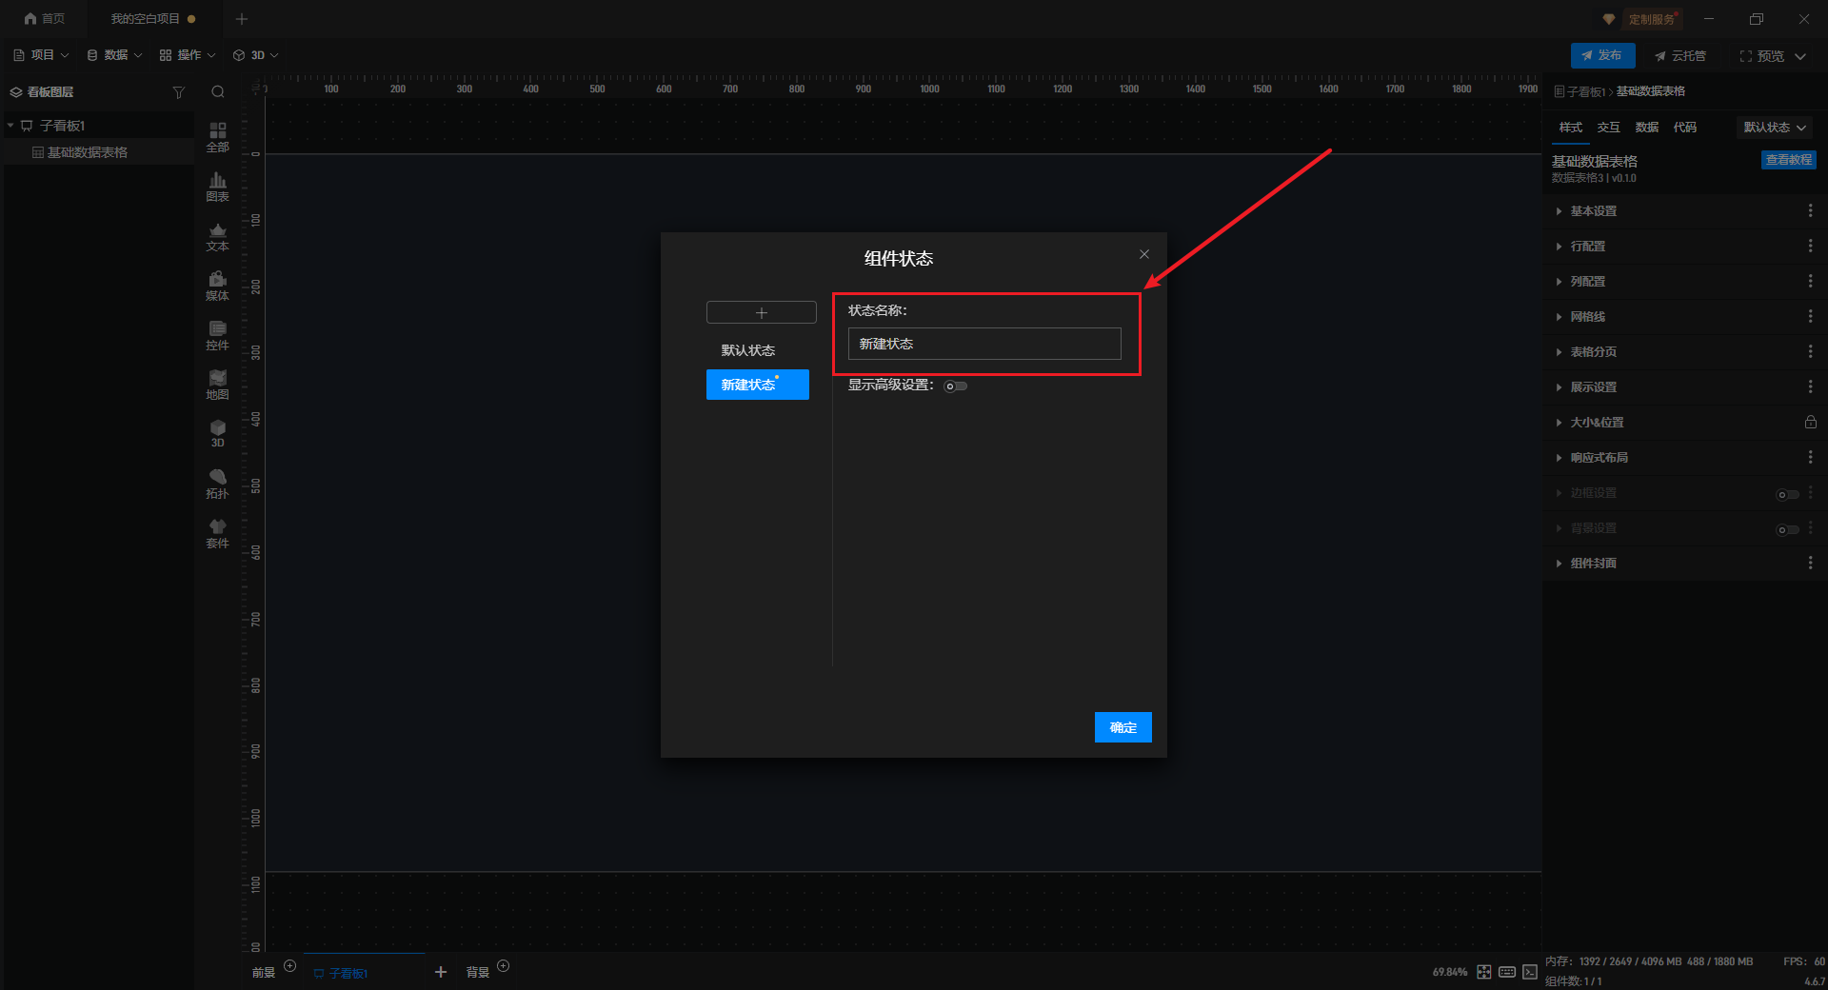Select the 文本 text component icon

click(x=217, y=235)
